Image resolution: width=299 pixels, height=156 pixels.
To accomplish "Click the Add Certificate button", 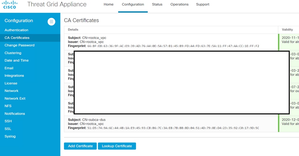I will click(x=80, y=146).
